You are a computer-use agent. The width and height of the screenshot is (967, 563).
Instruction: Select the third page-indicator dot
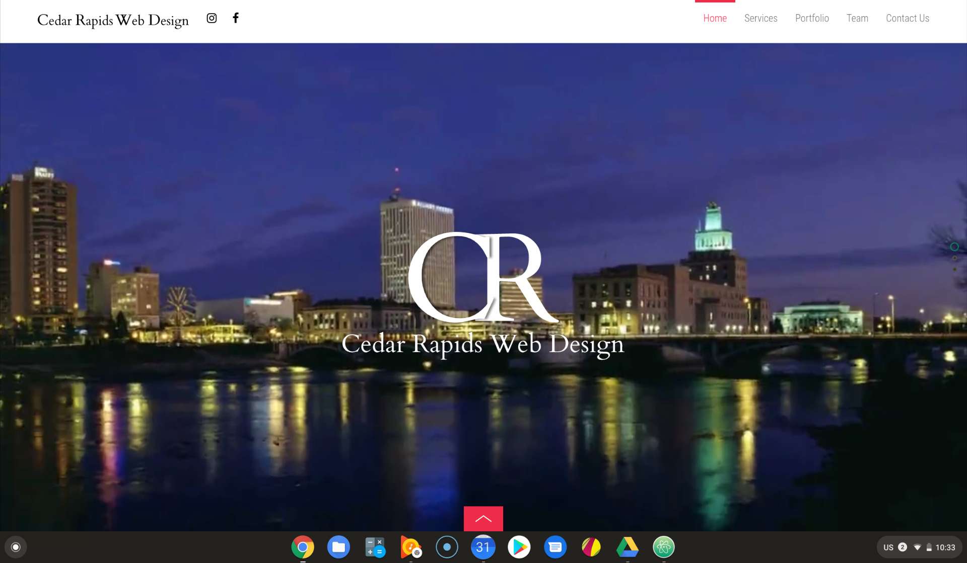[954, 269]
